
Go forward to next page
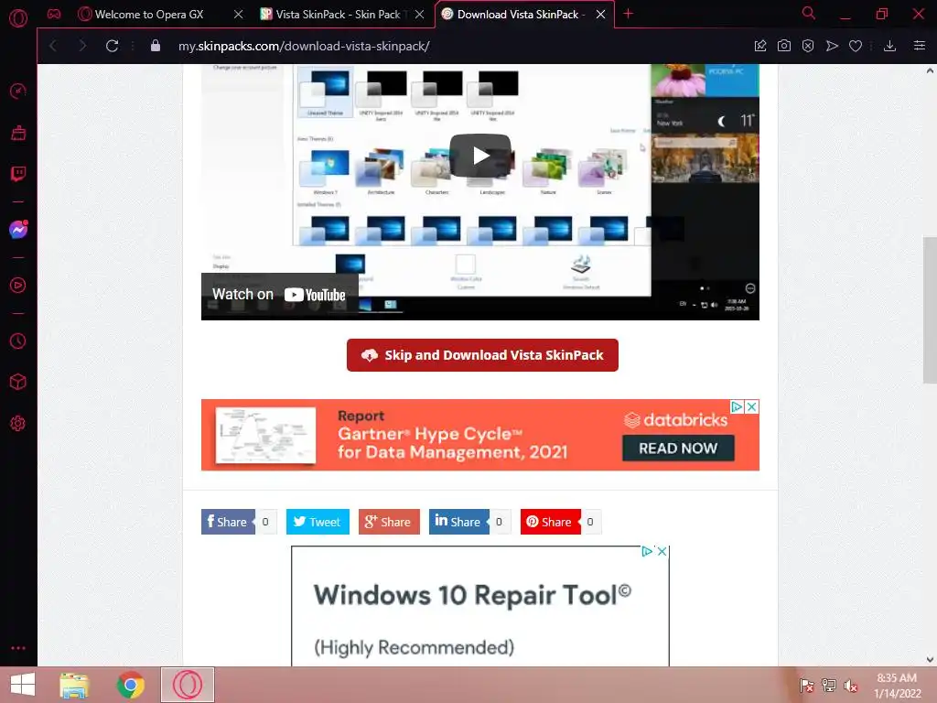click(x=82, y=46)
